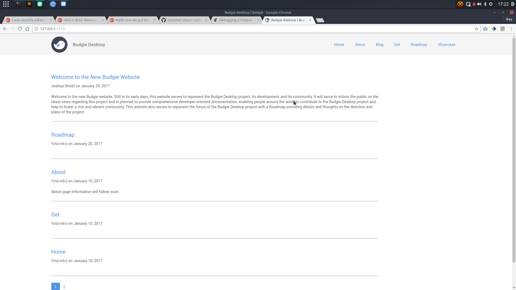
Task: Select pagination page 1
Action: [x=55, y=287]
